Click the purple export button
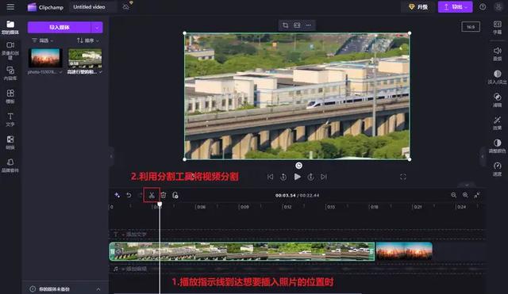Image resolution: width=508 pixels, height=294 pixels. point(455,7)
